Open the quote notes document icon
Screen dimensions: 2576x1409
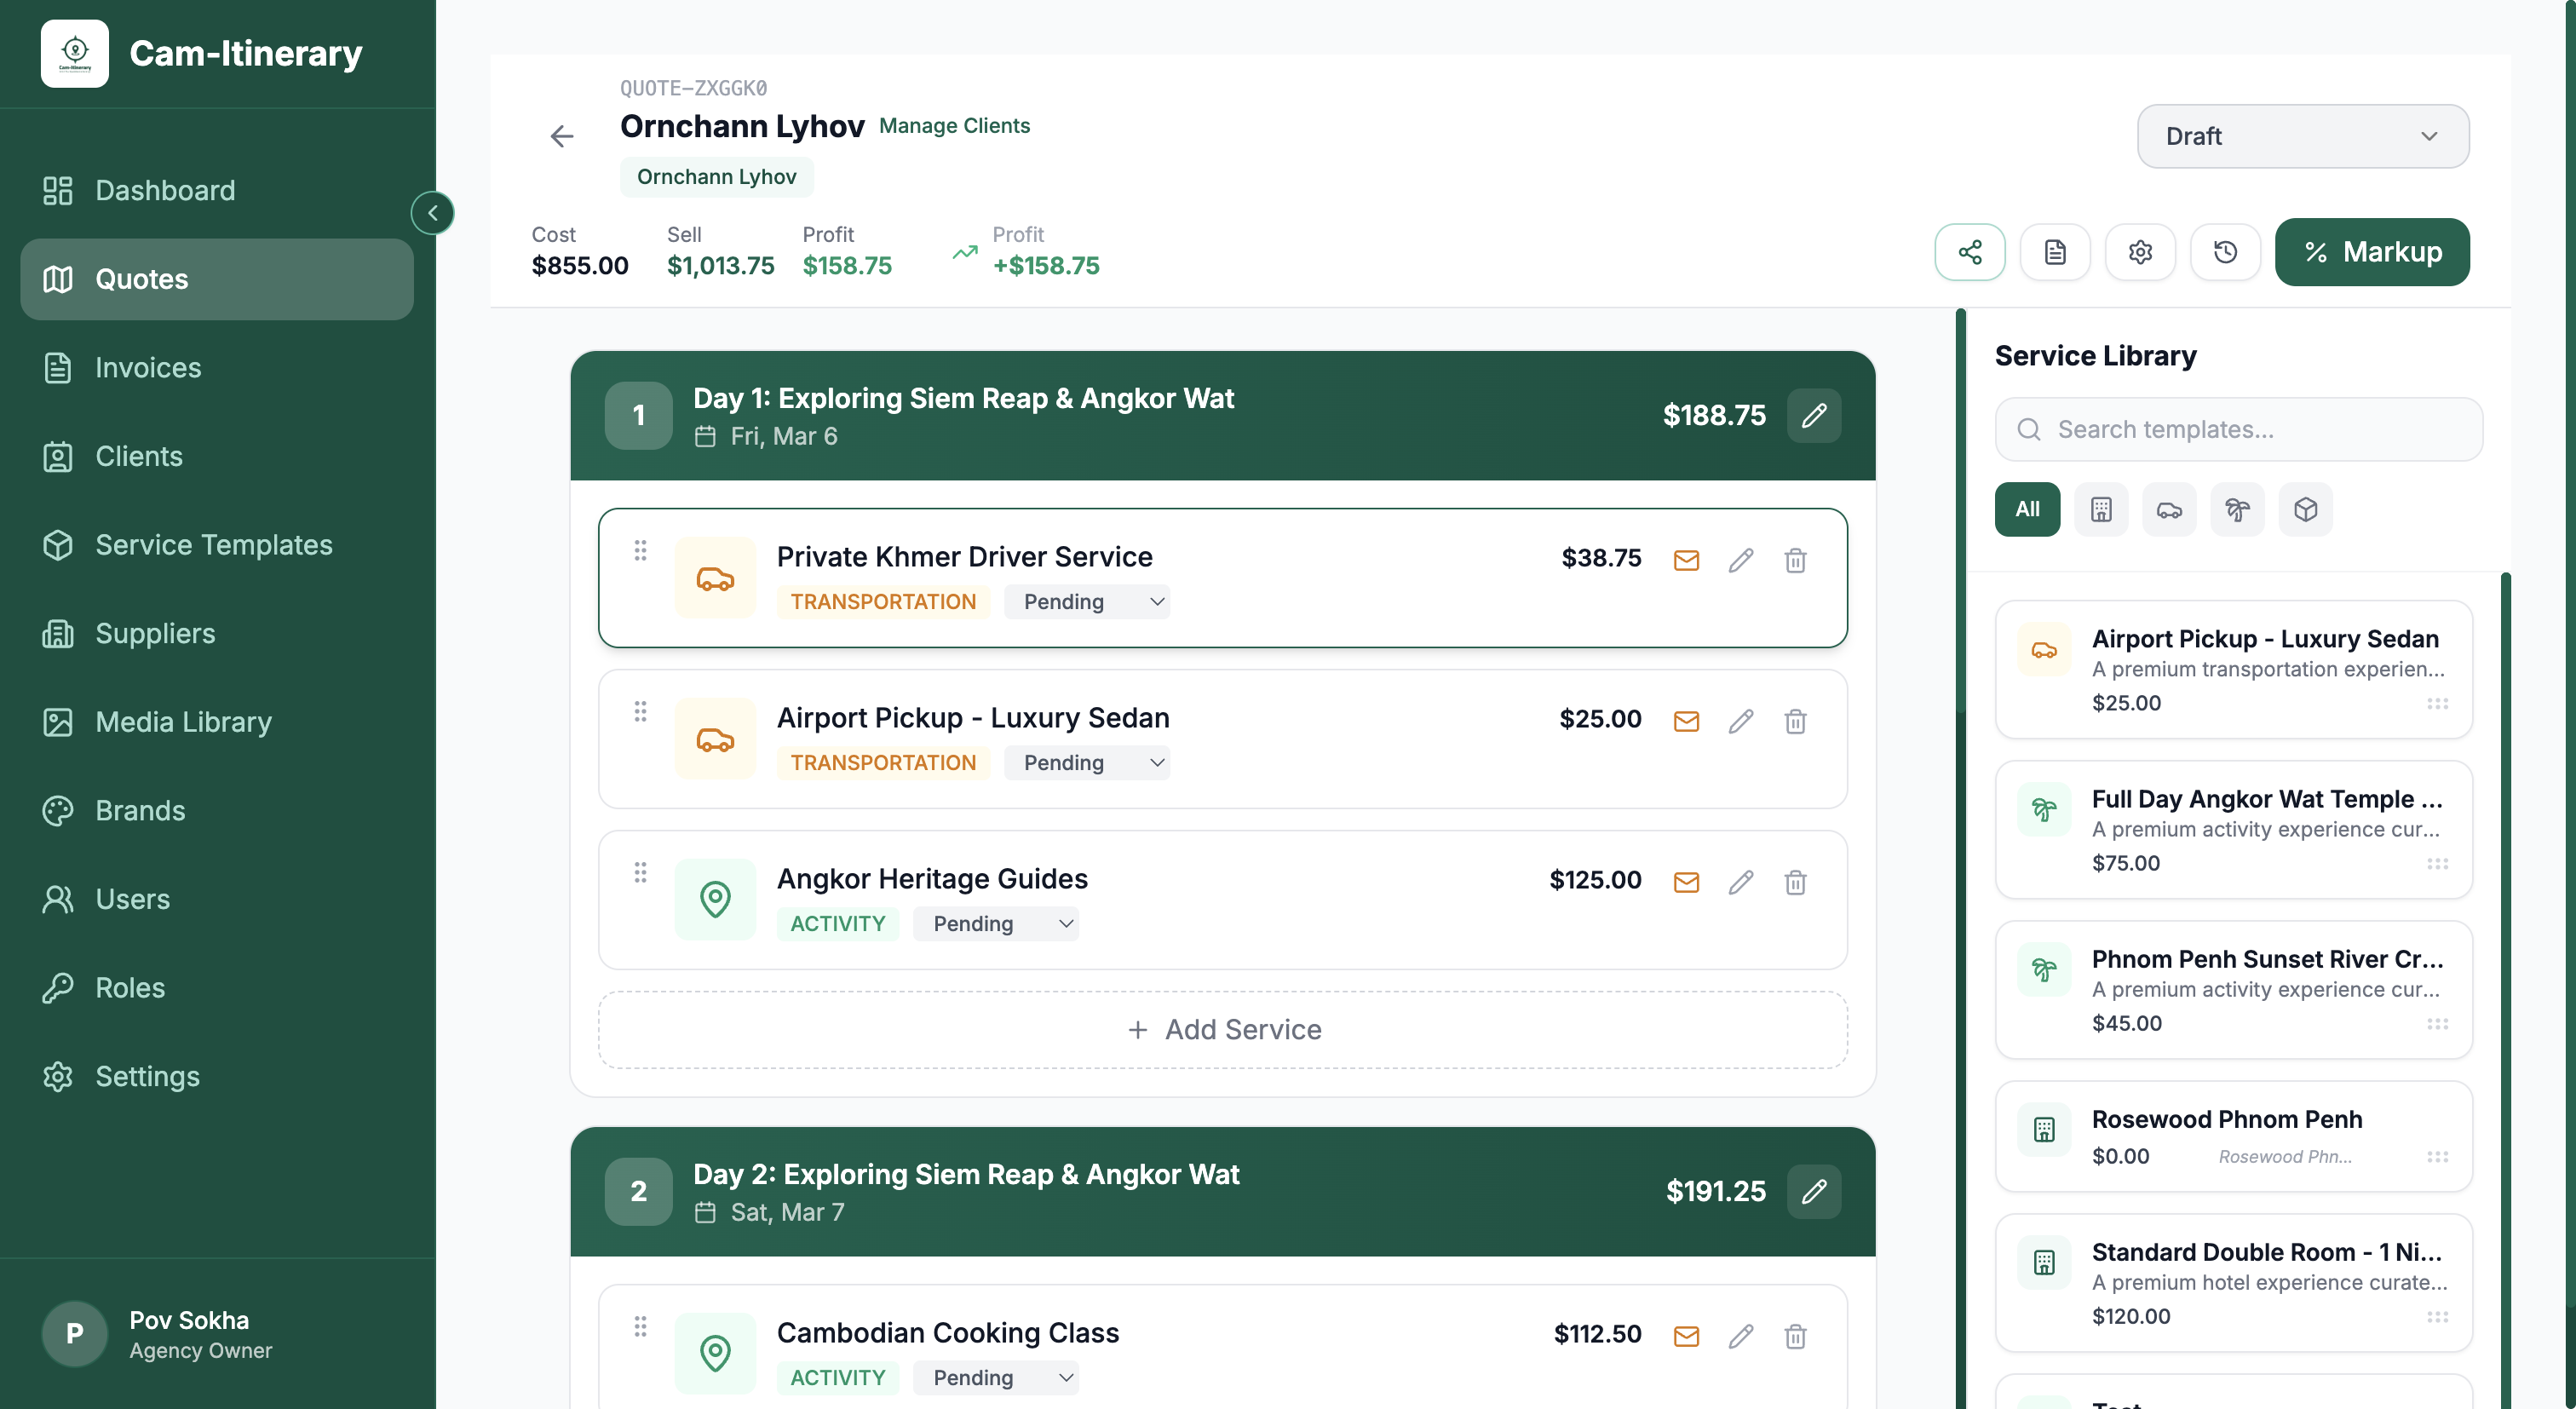click(2055, 251)
